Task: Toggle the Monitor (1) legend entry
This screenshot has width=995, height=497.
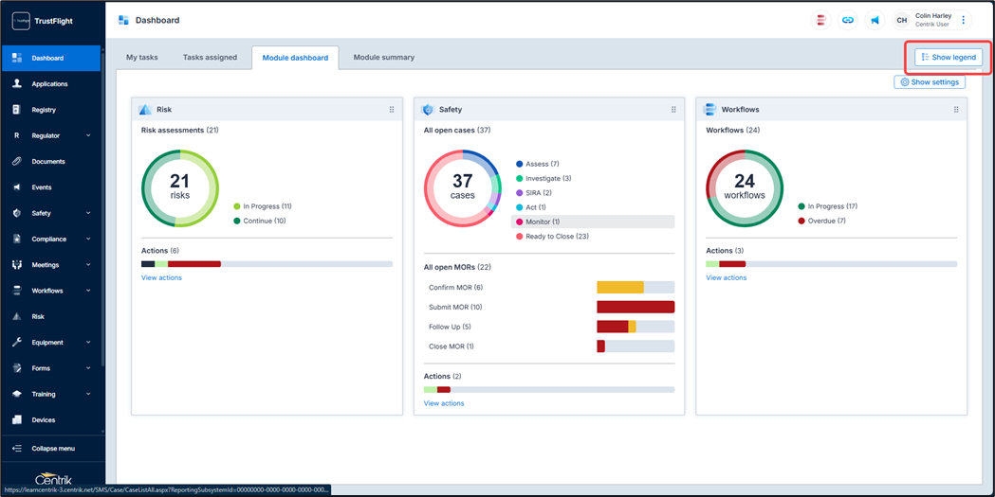Action: tap(543, 222)
